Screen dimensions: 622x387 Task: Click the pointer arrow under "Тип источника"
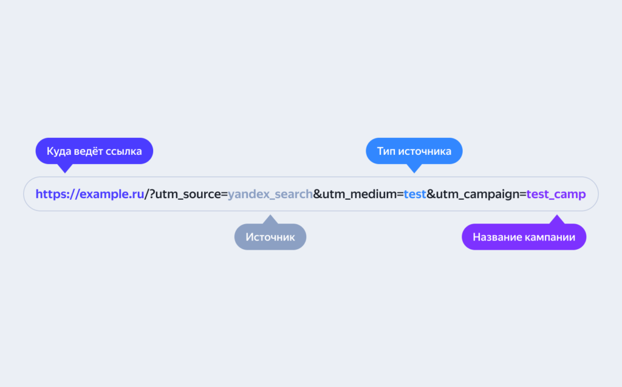pos(414,168)
